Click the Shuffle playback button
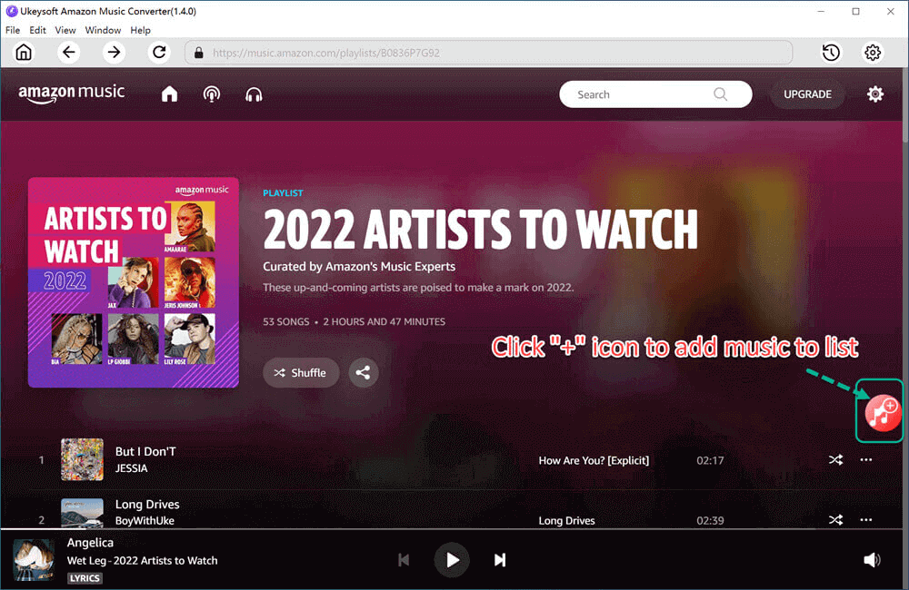909x590 pixels. (301, 372)
